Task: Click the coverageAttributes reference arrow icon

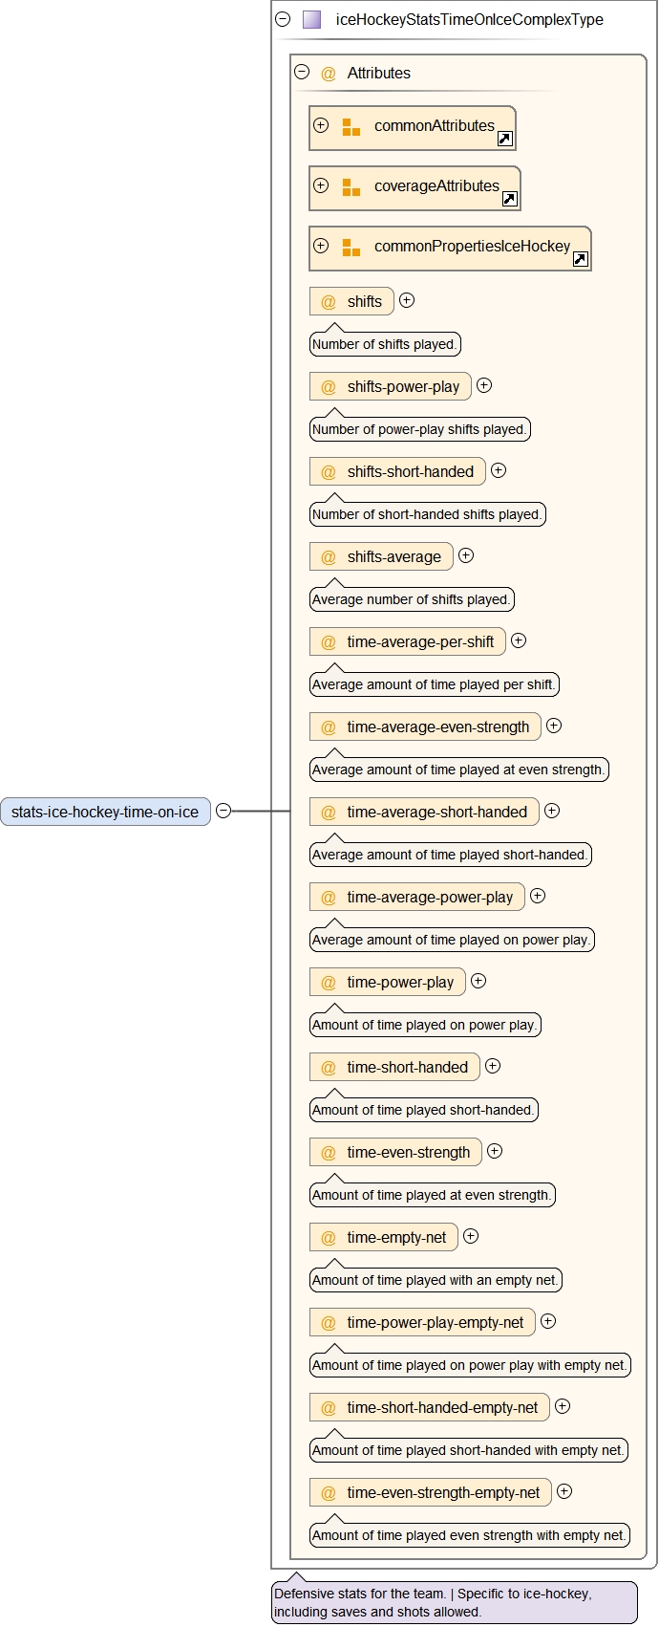Action: 510,199
